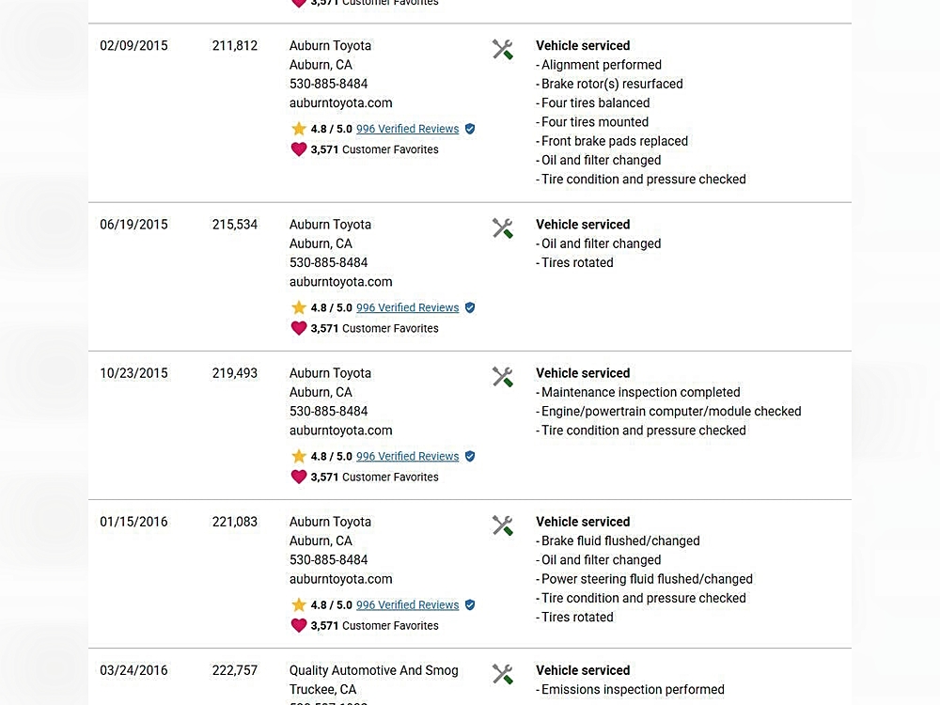Click wrench service icon for 02/09/2015 record
This screenshot has width=940, height=705.
tap(503, 50)
